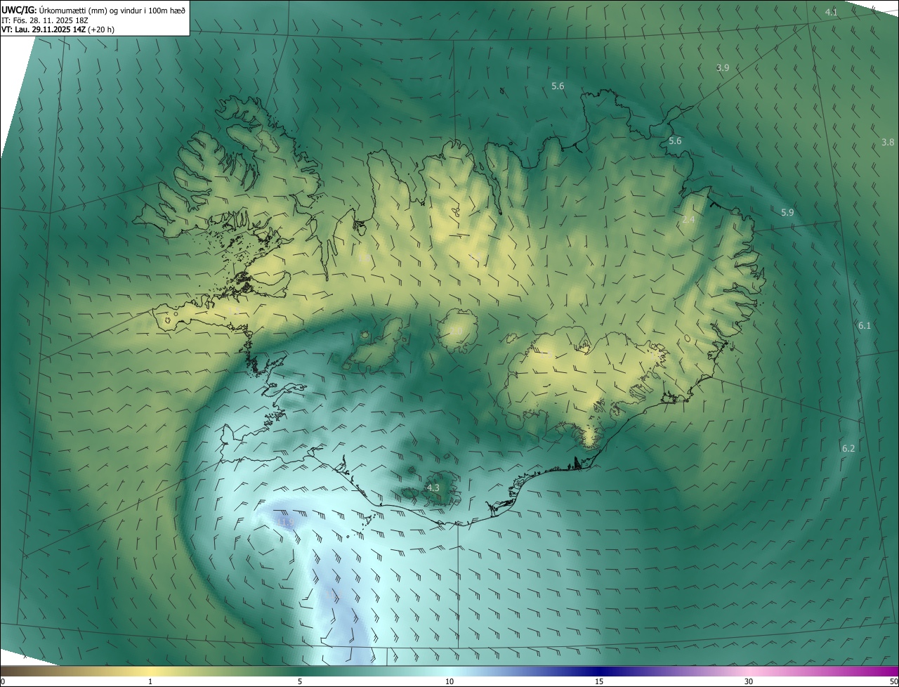The height and width of the screenshot is (687, 899).
Task: Click the 4.1 value label on the map
Action: pos(832,13)
